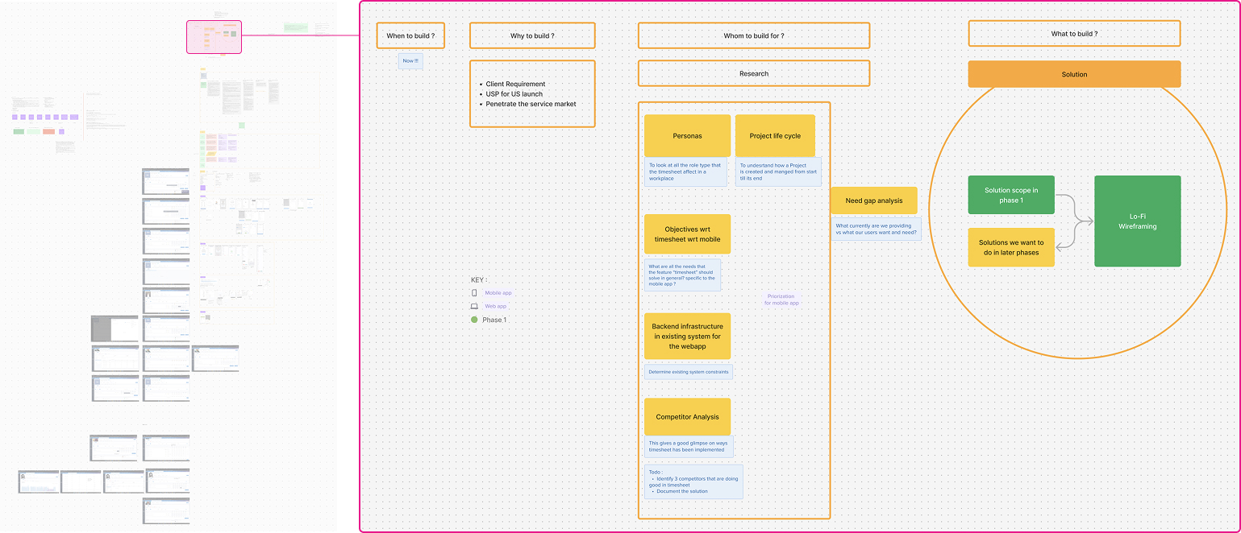1241x533 pixels.
Task: Click the 'Why to build ?' frame title
Action: [x=532, y=35]
